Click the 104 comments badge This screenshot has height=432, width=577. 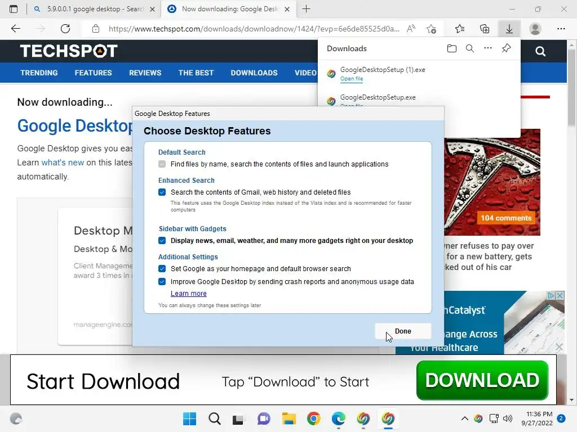[x=506, y=218]
